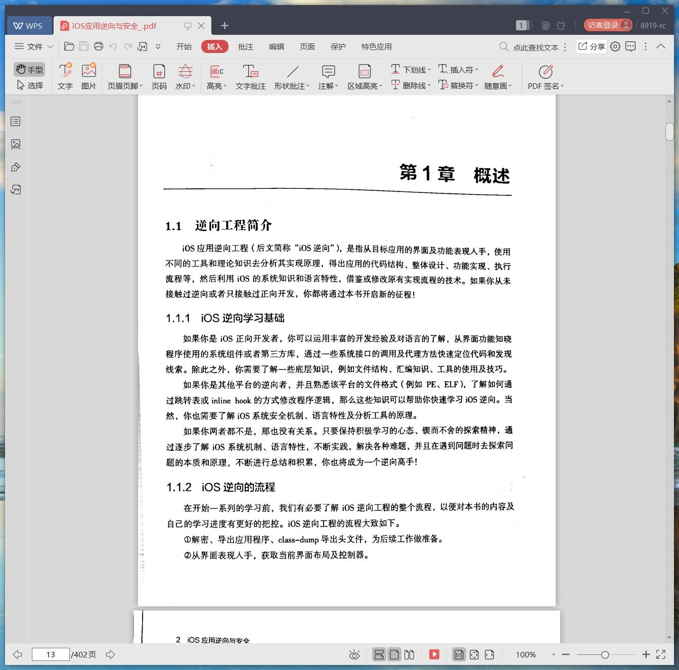Click the PDF convert icon in quick toolbar
The image size is (679, 670).
click(x=143, y=46)
